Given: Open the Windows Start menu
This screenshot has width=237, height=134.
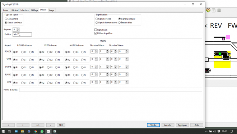Looking at the screenshot, I should click(3, 131).
